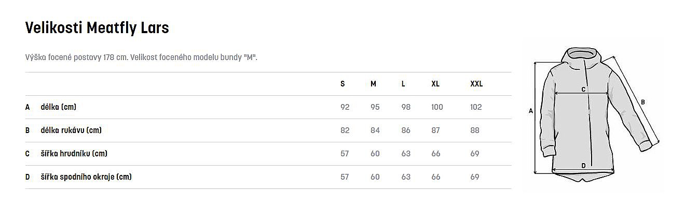Click the "Velikosti Meatfly Lars" heading
This screenshot has width=698, height=220.
[97, 28]
